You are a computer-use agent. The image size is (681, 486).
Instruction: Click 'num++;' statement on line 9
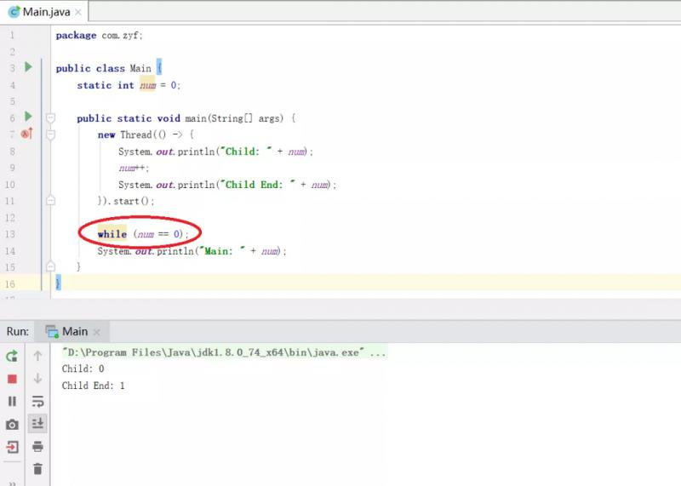click(x=134, y=168)
